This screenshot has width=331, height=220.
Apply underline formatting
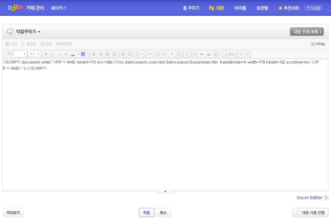(x=52, y=54)
